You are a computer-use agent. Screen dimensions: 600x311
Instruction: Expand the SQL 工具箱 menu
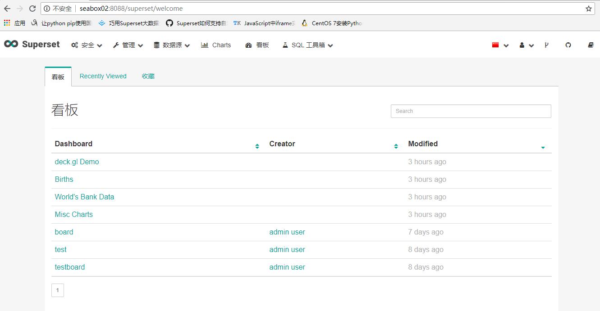[307, 45]
